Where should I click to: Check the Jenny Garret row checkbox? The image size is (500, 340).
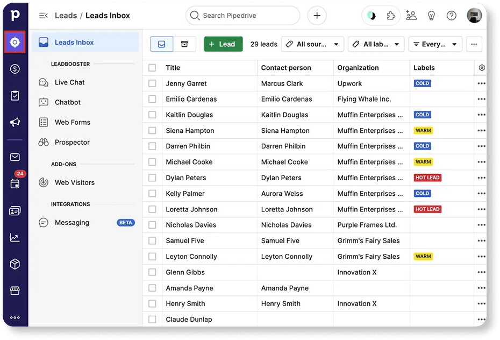click(x=152, y=83)
